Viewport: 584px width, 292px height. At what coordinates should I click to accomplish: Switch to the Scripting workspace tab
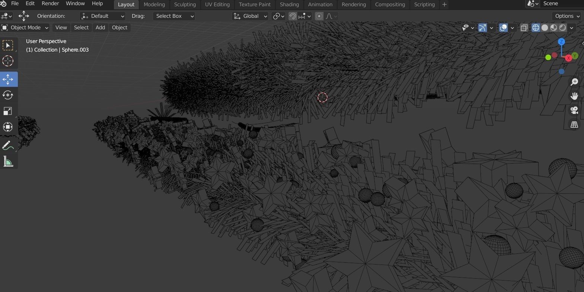pos(424,4)
